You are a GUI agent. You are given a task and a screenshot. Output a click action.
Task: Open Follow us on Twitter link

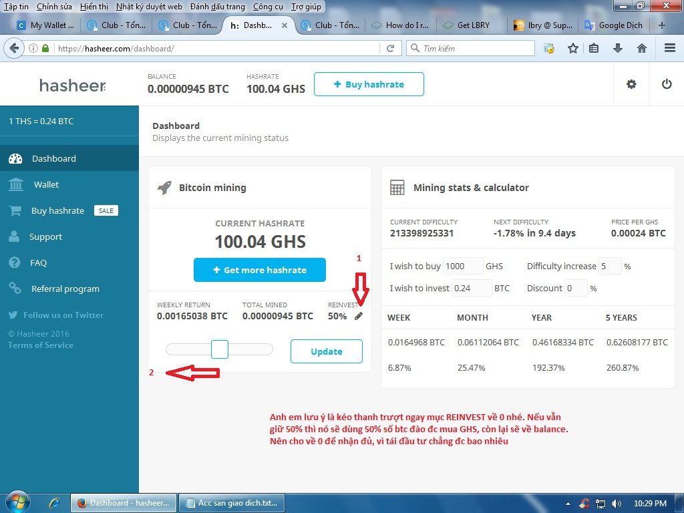(x=63, y=315)
